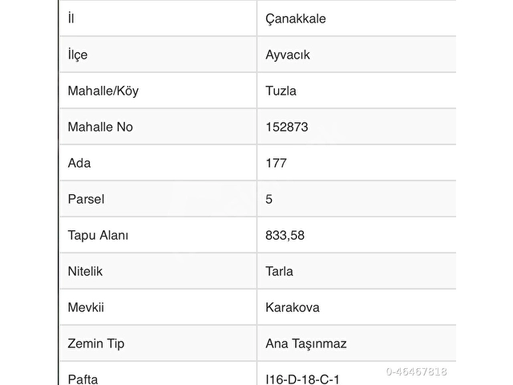Click the Mahalle No value 152873
Image resolution: width=513 pixels, height=385 pixels.
click(287, 127)
